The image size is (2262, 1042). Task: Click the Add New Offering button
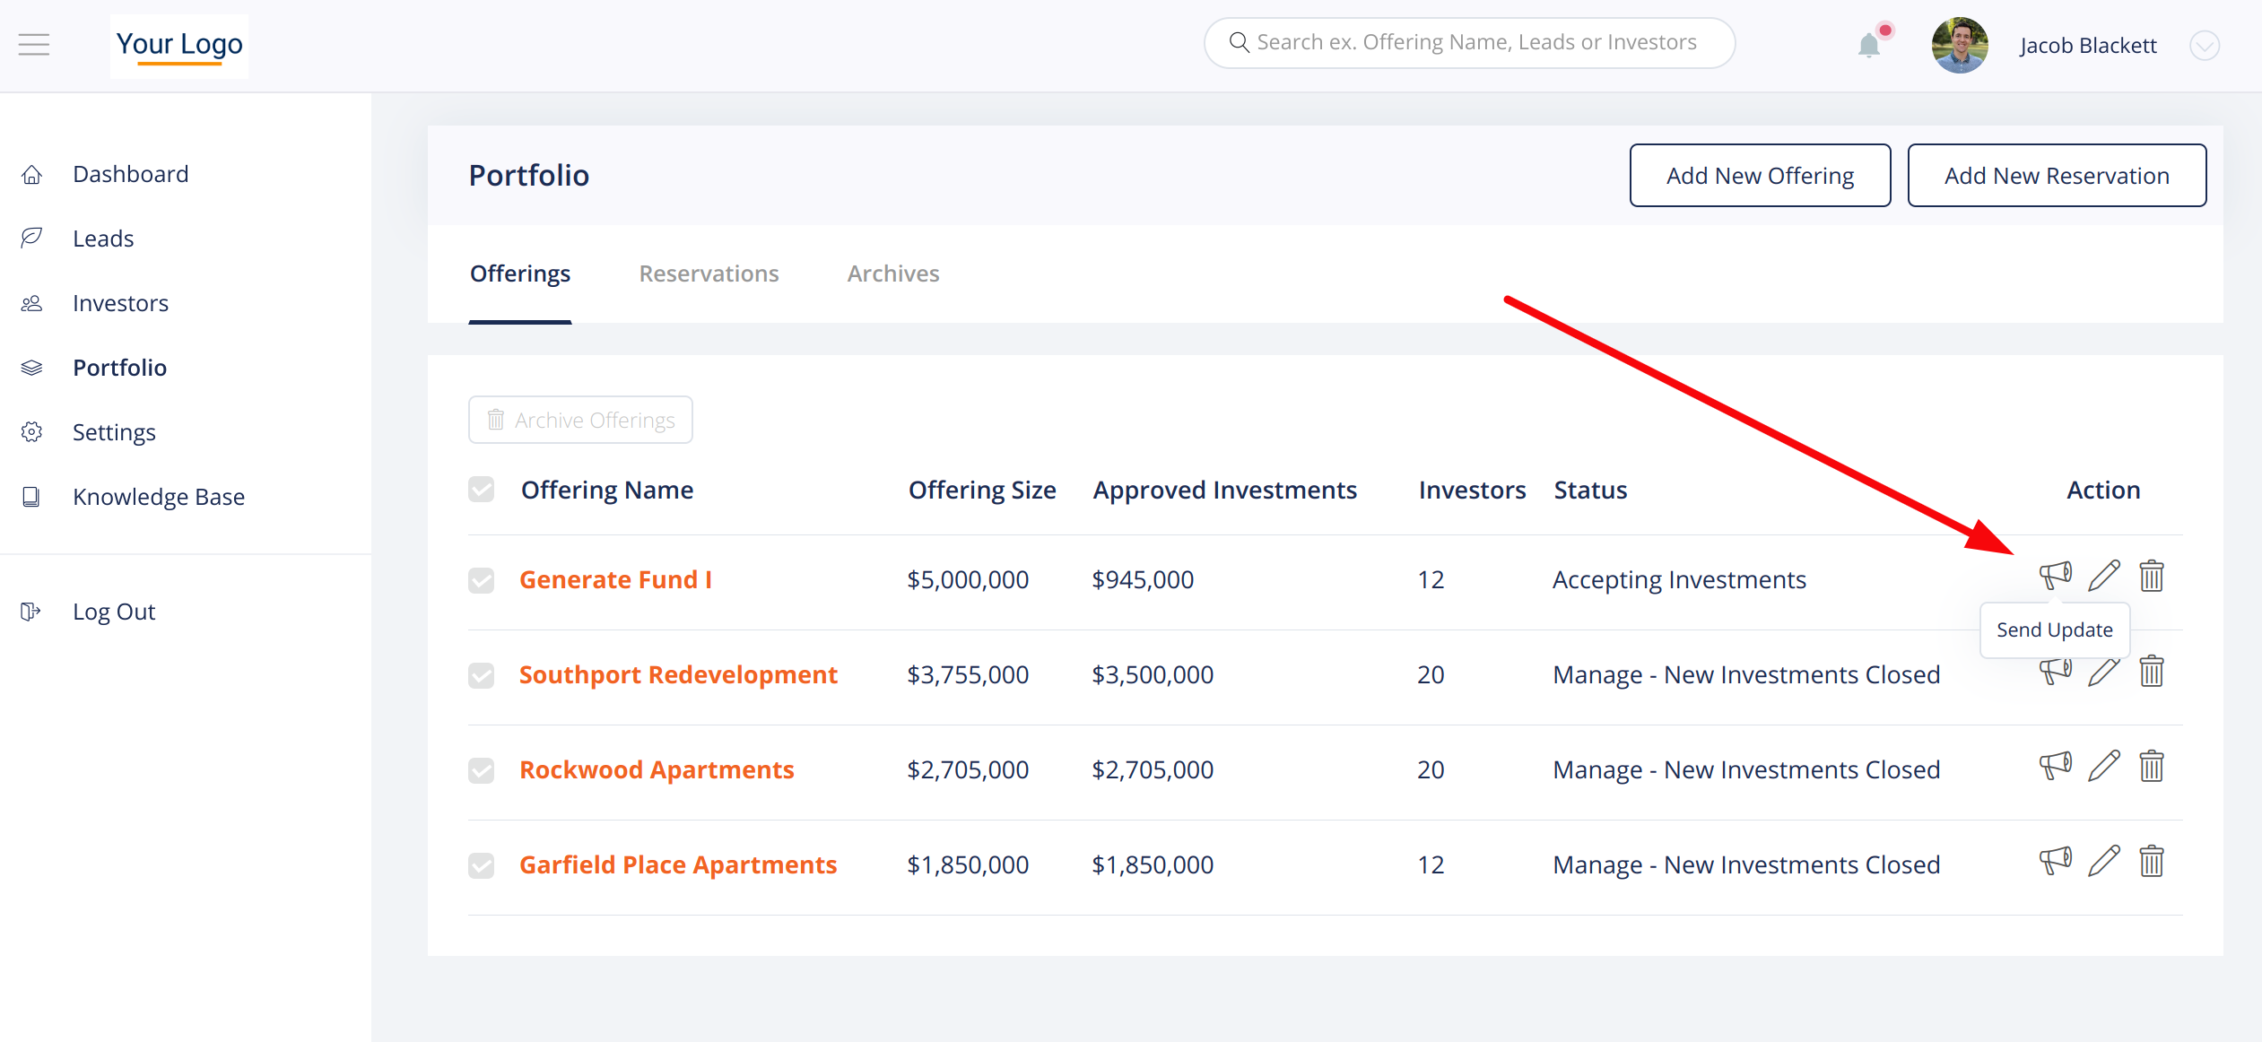pos(1760,176)
